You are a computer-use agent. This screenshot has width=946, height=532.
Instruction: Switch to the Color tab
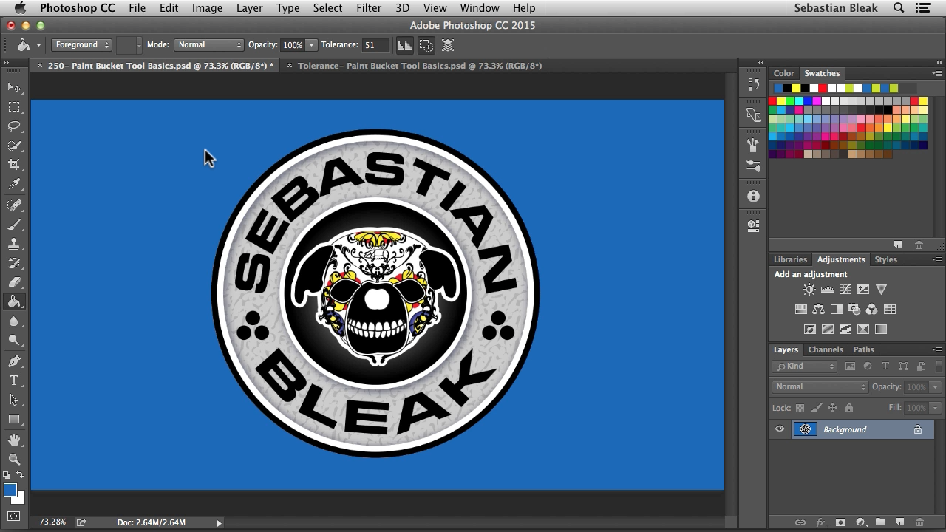[783, 73]
